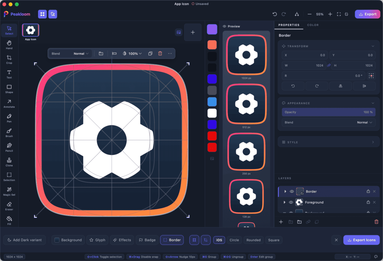383x261 pixels.
Task: Select the Clone tool
Action: point(9,162)
